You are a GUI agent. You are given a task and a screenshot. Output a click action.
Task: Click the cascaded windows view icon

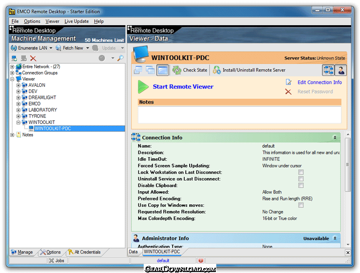pos(150,70)
